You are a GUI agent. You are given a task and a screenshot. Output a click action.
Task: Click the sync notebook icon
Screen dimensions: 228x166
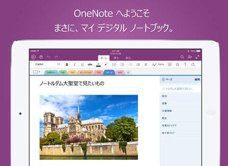pyautogui.click(x=41, y=57)
